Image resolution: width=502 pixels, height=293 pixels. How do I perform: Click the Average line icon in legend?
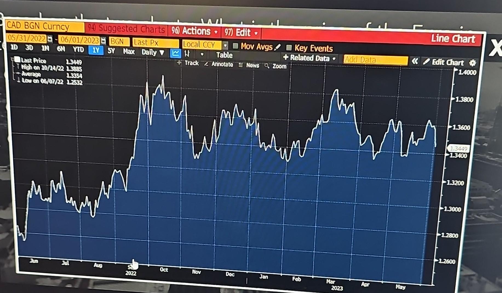18,73
